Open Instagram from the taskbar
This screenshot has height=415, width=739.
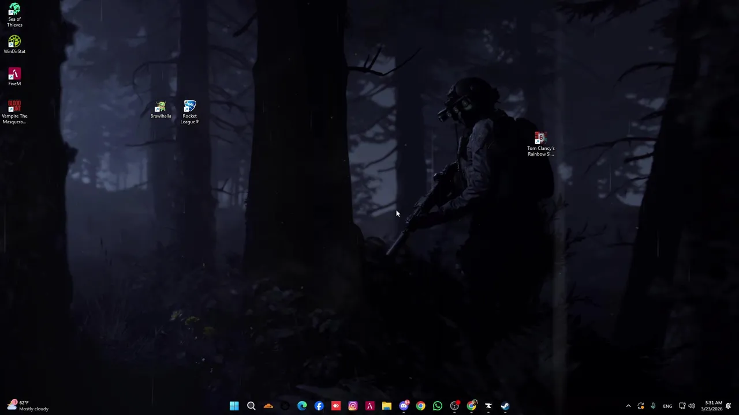(353, 406)
